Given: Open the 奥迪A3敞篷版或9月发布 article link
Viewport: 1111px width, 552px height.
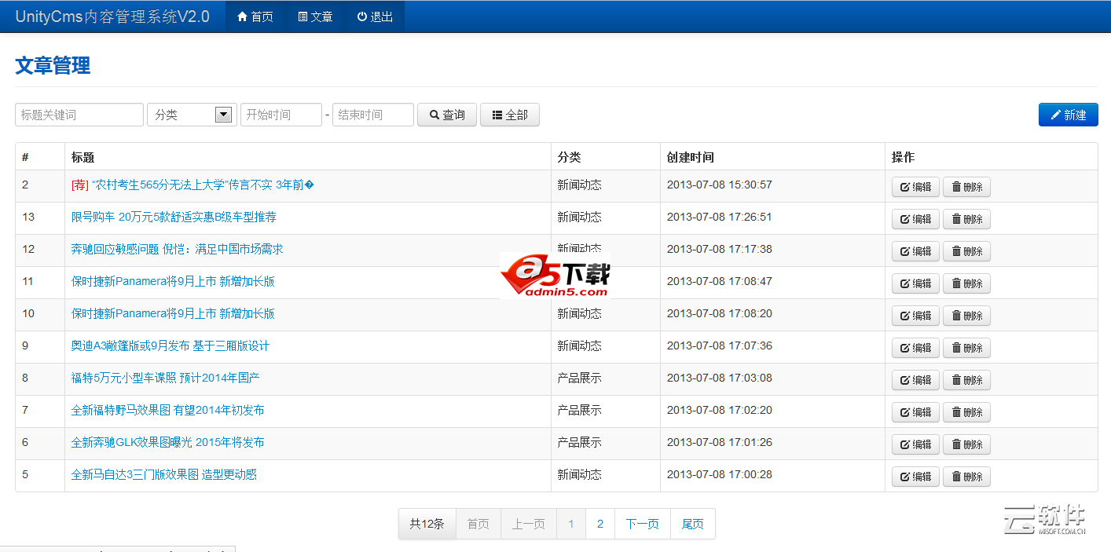Looking at the screenshot, I should tap(170, 345).
